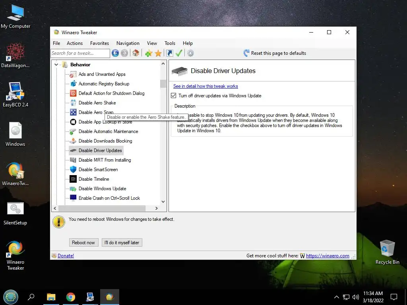Click the Disable Aero Snap icon
Viewport: 407px width, 305px height.
73,112
